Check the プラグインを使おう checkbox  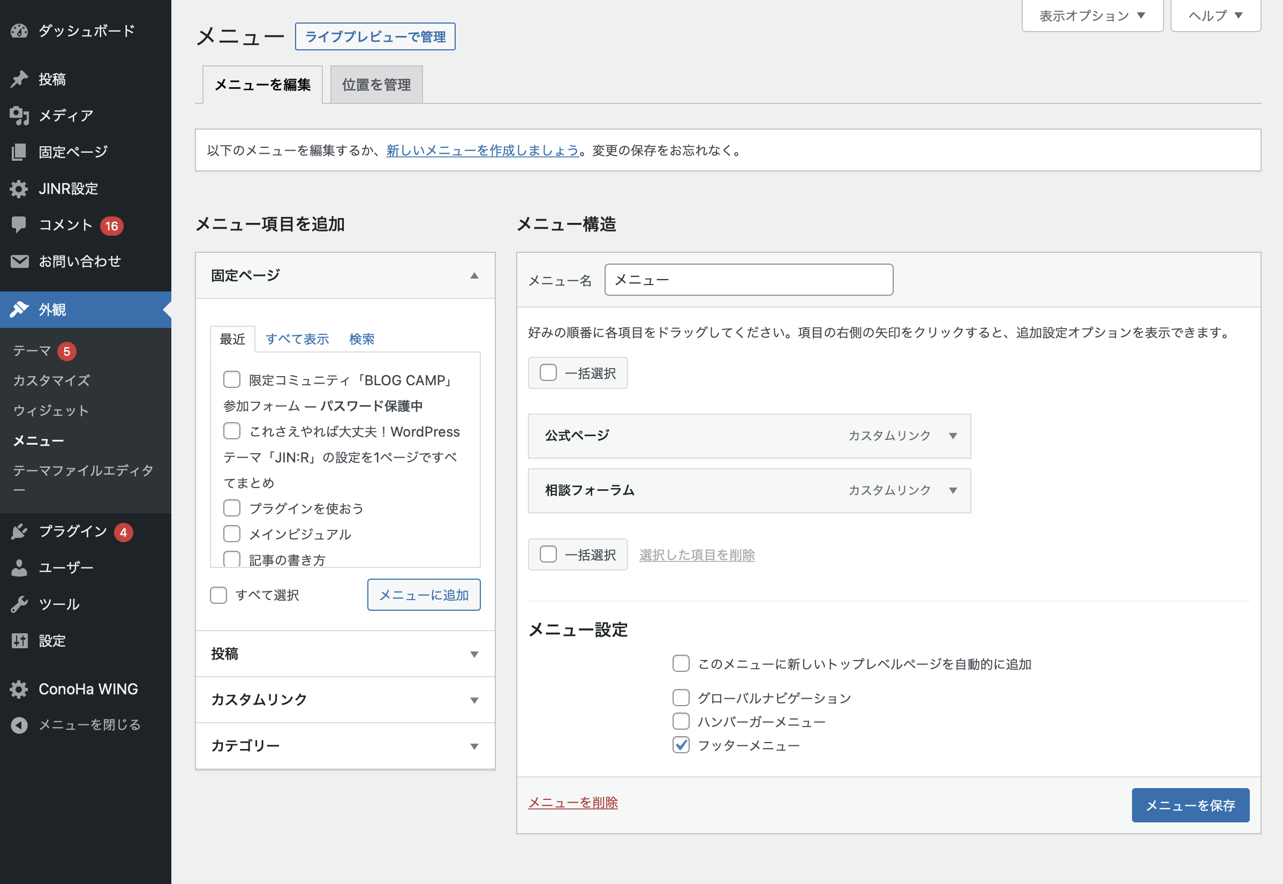232,508
